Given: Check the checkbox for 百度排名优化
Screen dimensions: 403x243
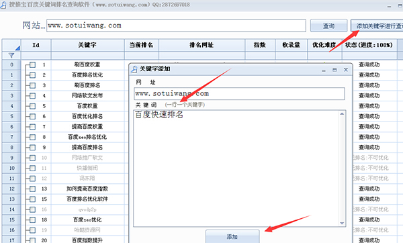Looking at the screenshot, I should (x=33, y=75).
